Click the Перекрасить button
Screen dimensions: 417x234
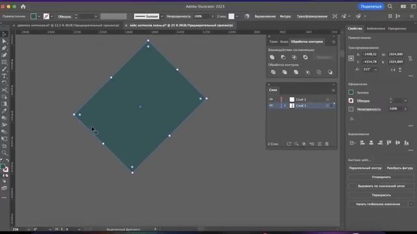click(x=381, y=195)
